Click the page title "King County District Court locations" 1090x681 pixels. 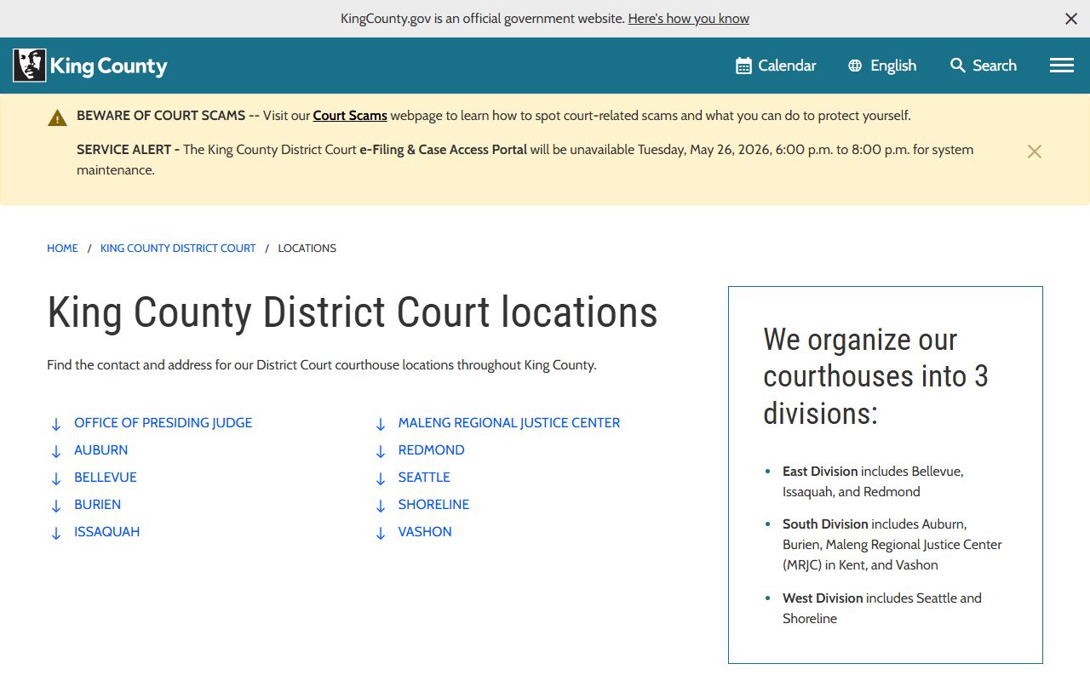click(353, 312)
